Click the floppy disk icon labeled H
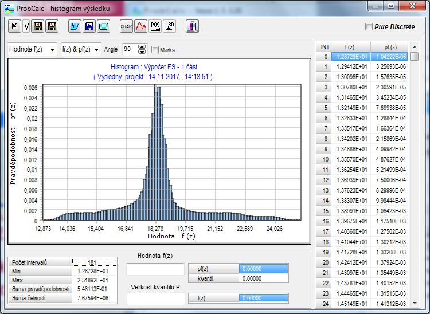430x314 pixels. click(x=38, y=26)
